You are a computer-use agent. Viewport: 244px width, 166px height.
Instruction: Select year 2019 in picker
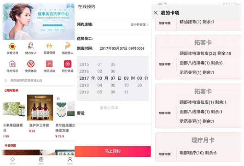coord(84,92)
